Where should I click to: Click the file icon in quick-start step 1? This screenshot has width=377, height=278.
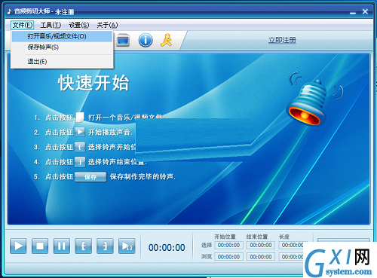[x=80, y=118]
